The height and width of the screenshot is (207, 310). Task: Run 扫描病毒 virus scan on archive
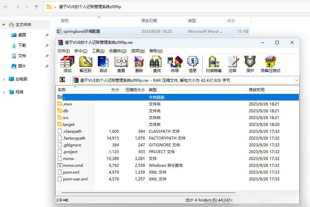213,64
